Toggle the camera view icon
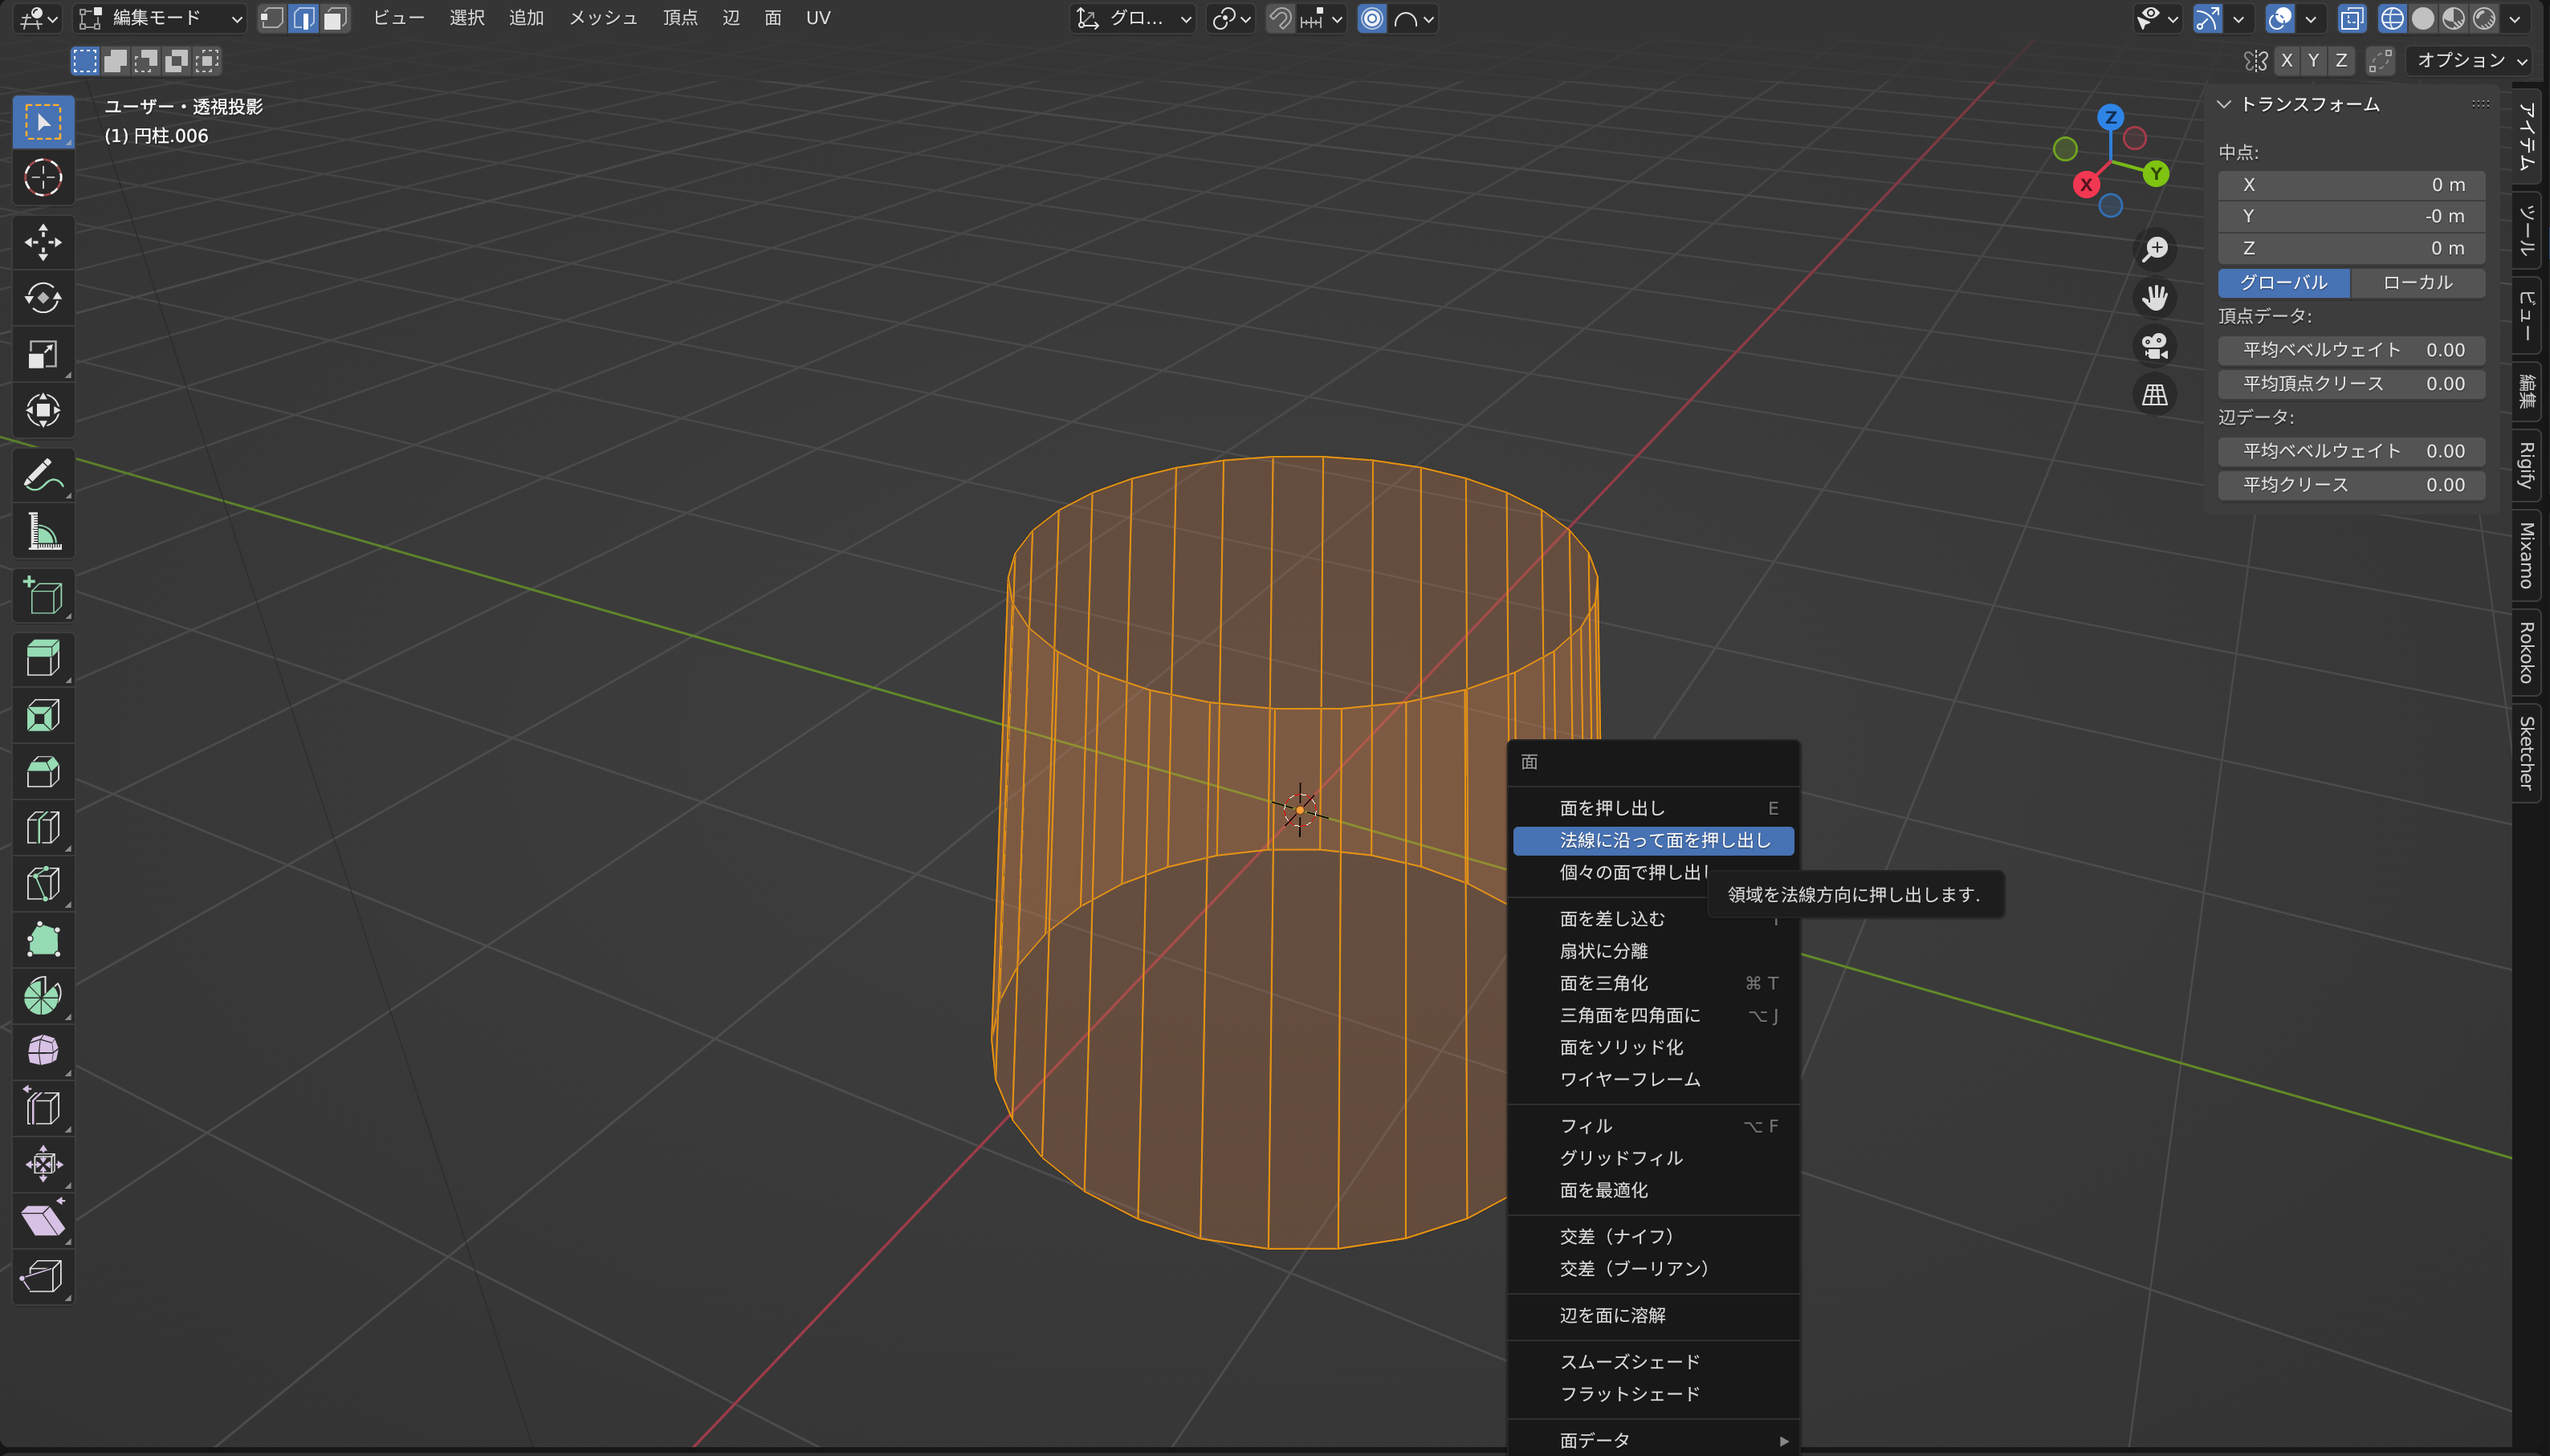The height and width of the screenshot is (1456, 2550). click(2155, 346)
